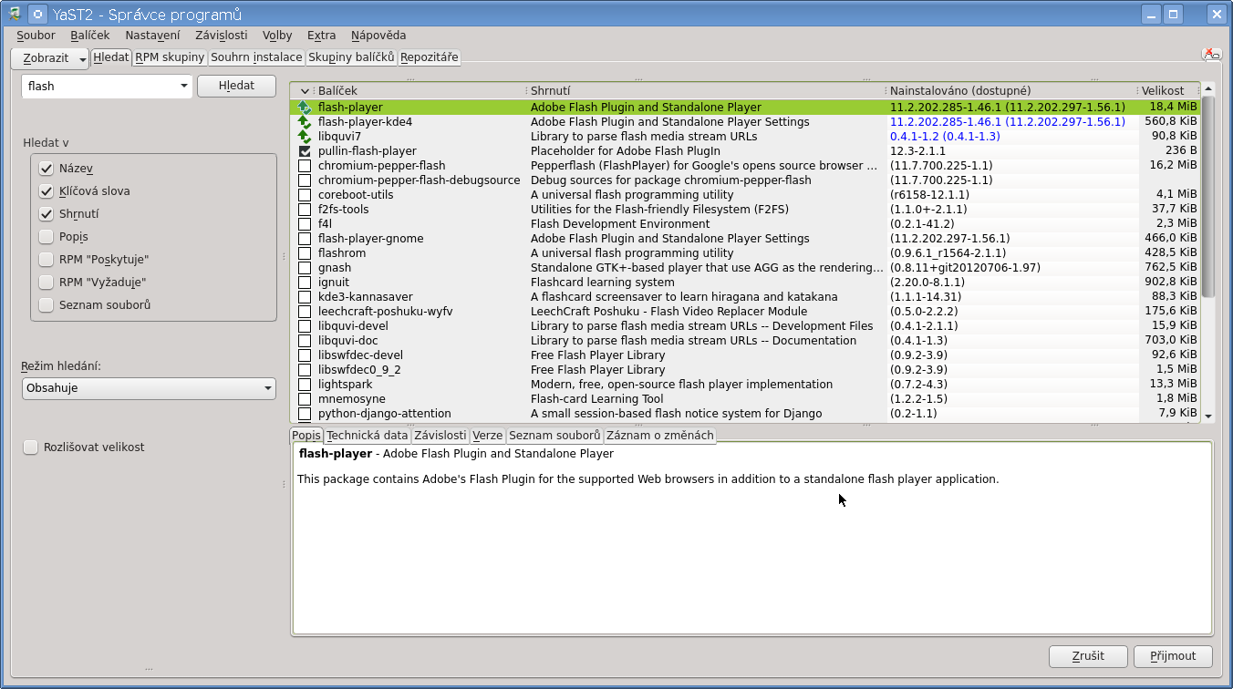Click the Přijmout button
The width and height of the screenshot is (1233, 689).
tap(1173, 656)
